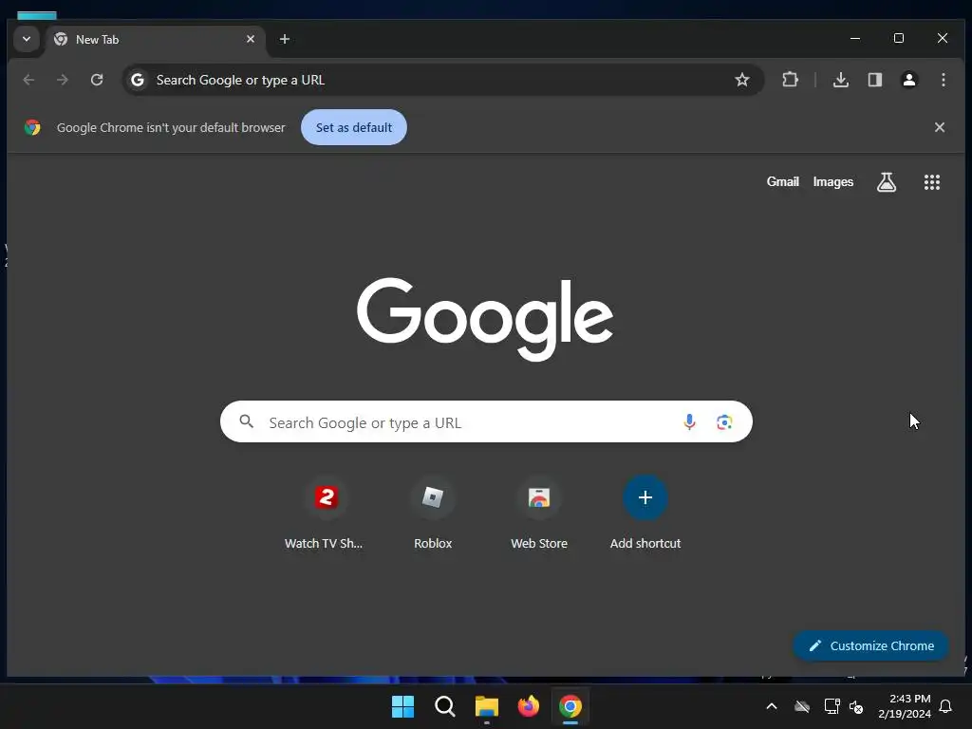Go forward with the forward arrow
972x729 pixels.
coord(63,80)
